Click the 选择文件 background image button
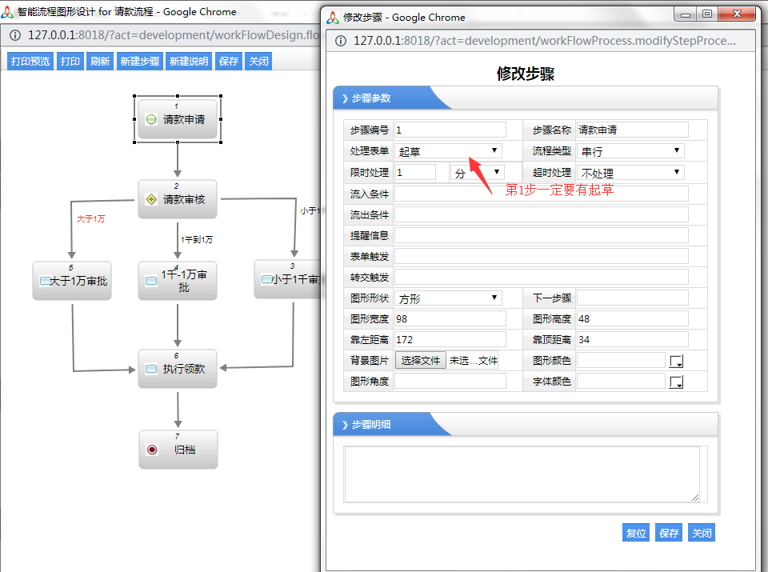This screenshot has width=768, height=572. (x=420, y=361)
